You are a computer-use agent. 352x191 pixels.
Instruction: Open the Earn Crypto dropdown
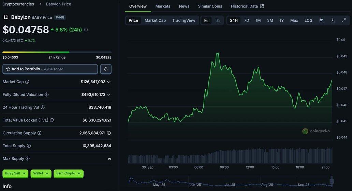(x=68, y=173)
